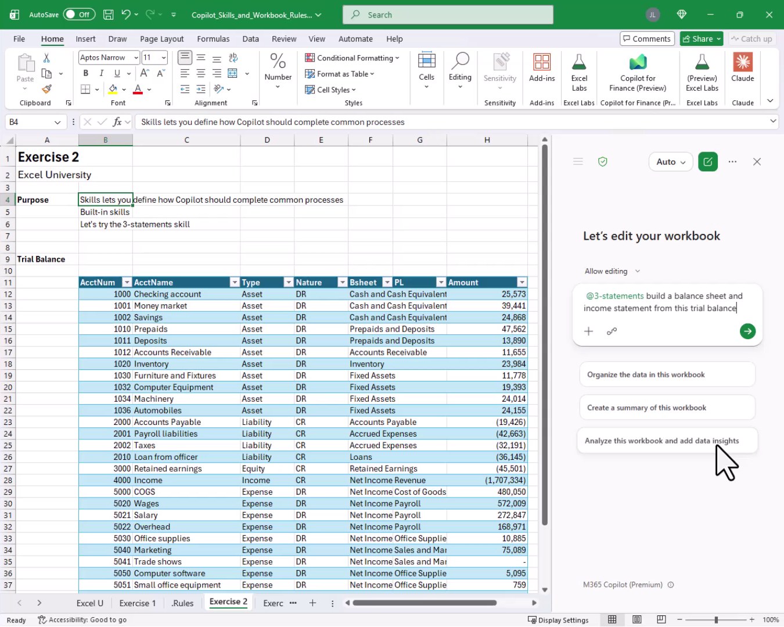
Task: Click the Format Painter brush icon
Action: pos(46,89)
